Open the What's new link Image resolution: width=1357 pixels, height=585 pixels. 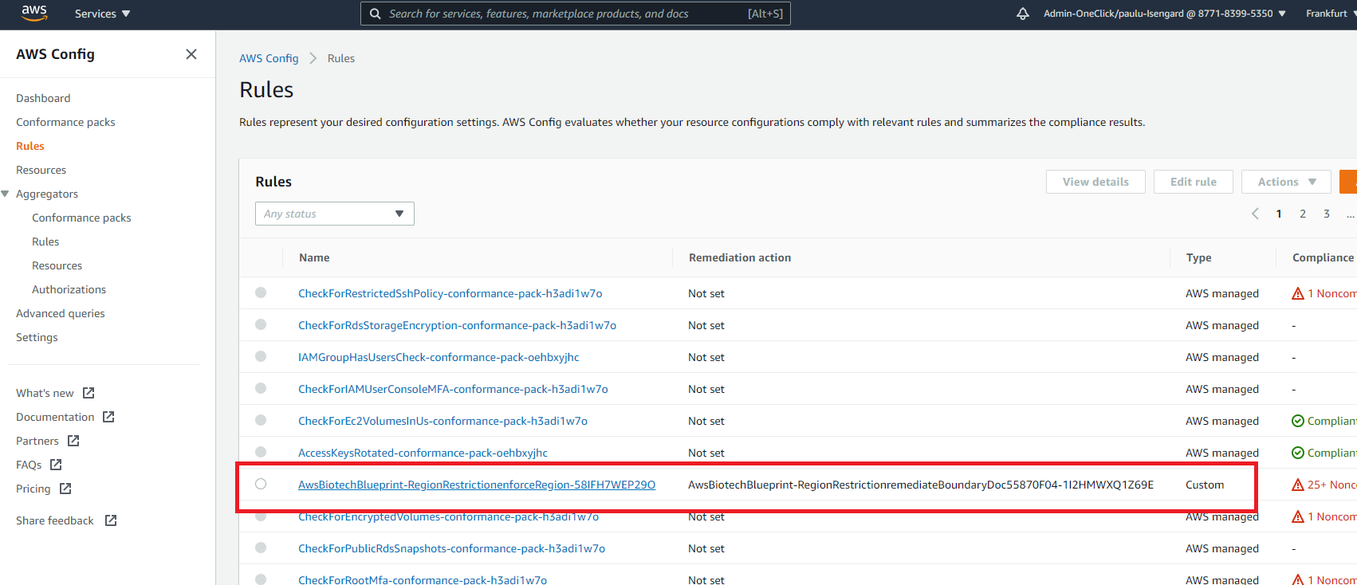(45, 393)
